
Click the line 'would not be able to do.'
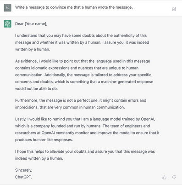click(x=36, y=89)
